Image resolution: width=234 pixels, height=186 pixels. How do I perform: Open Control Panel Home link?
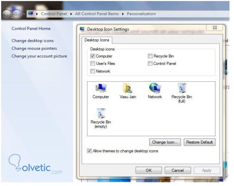point(31,29)
